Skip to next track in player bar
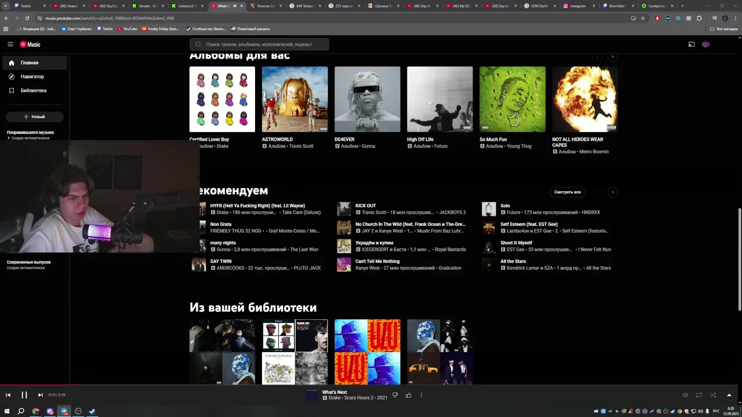This screenshot has height=417, width=742. click(x=40, y=395)
